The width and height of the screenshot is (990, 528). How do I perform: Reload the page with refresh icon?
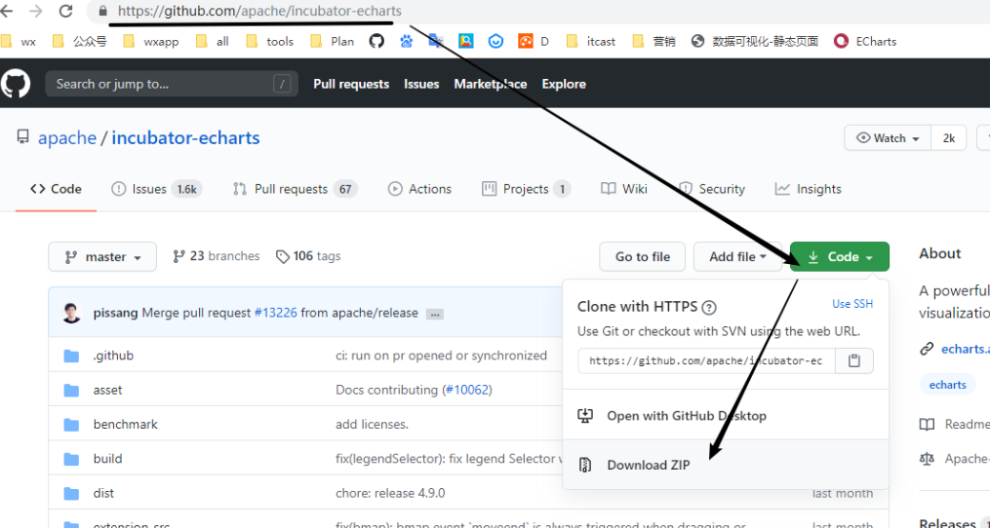pos(64,11)
